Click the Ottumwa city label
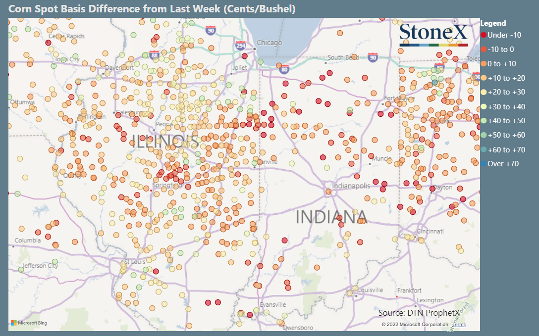 22,102
